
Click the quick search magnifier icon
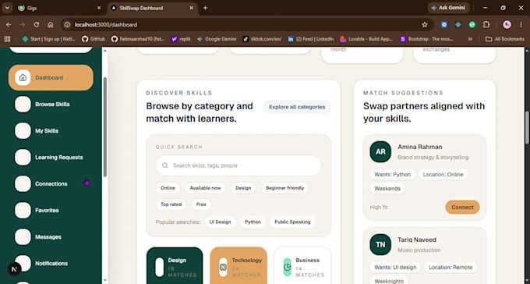click(x=165, y=165)
